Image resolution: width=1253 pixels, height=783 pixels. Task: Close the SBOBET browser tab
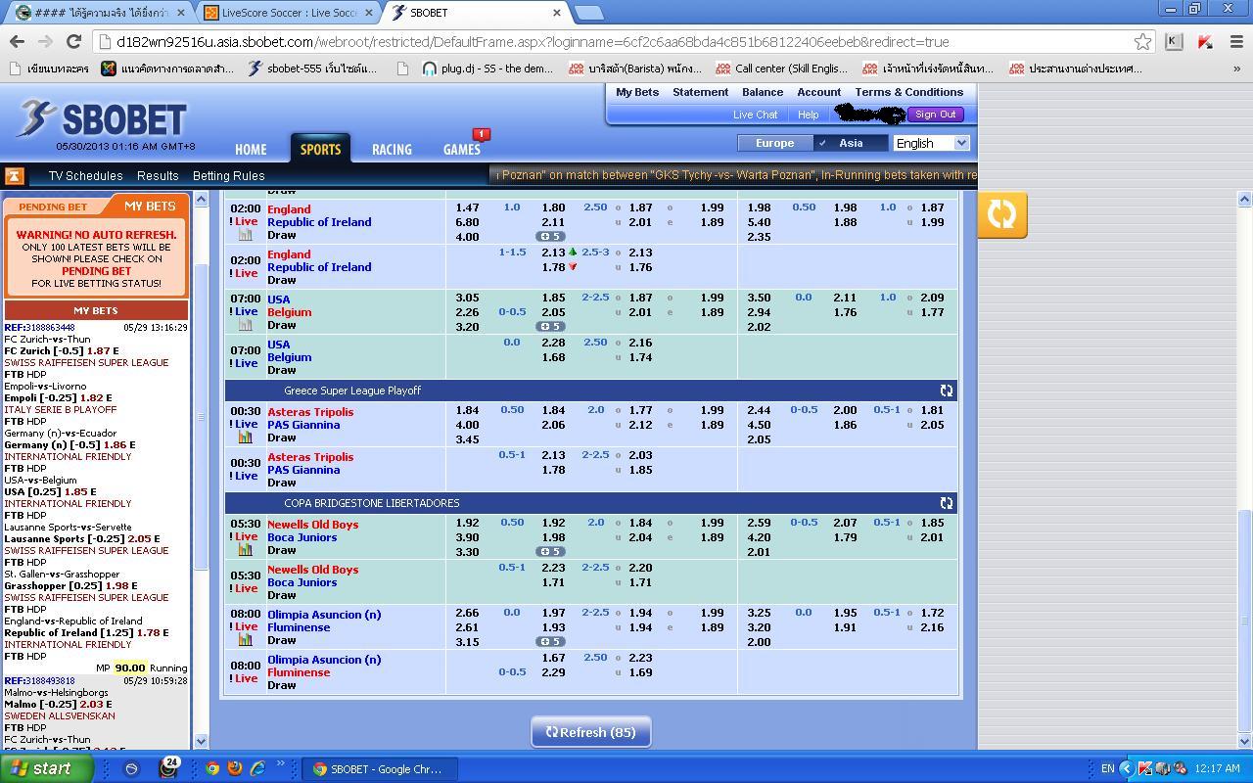pyautogui.click(x=557, y=13)
